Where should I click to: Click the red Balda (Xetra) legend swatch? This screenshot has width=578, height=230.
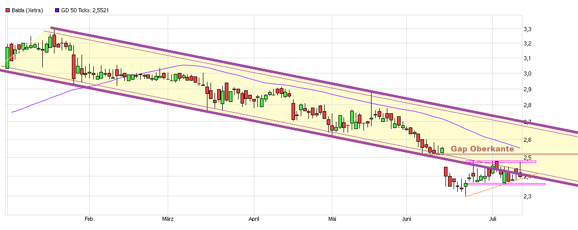[x=7, y=11]
